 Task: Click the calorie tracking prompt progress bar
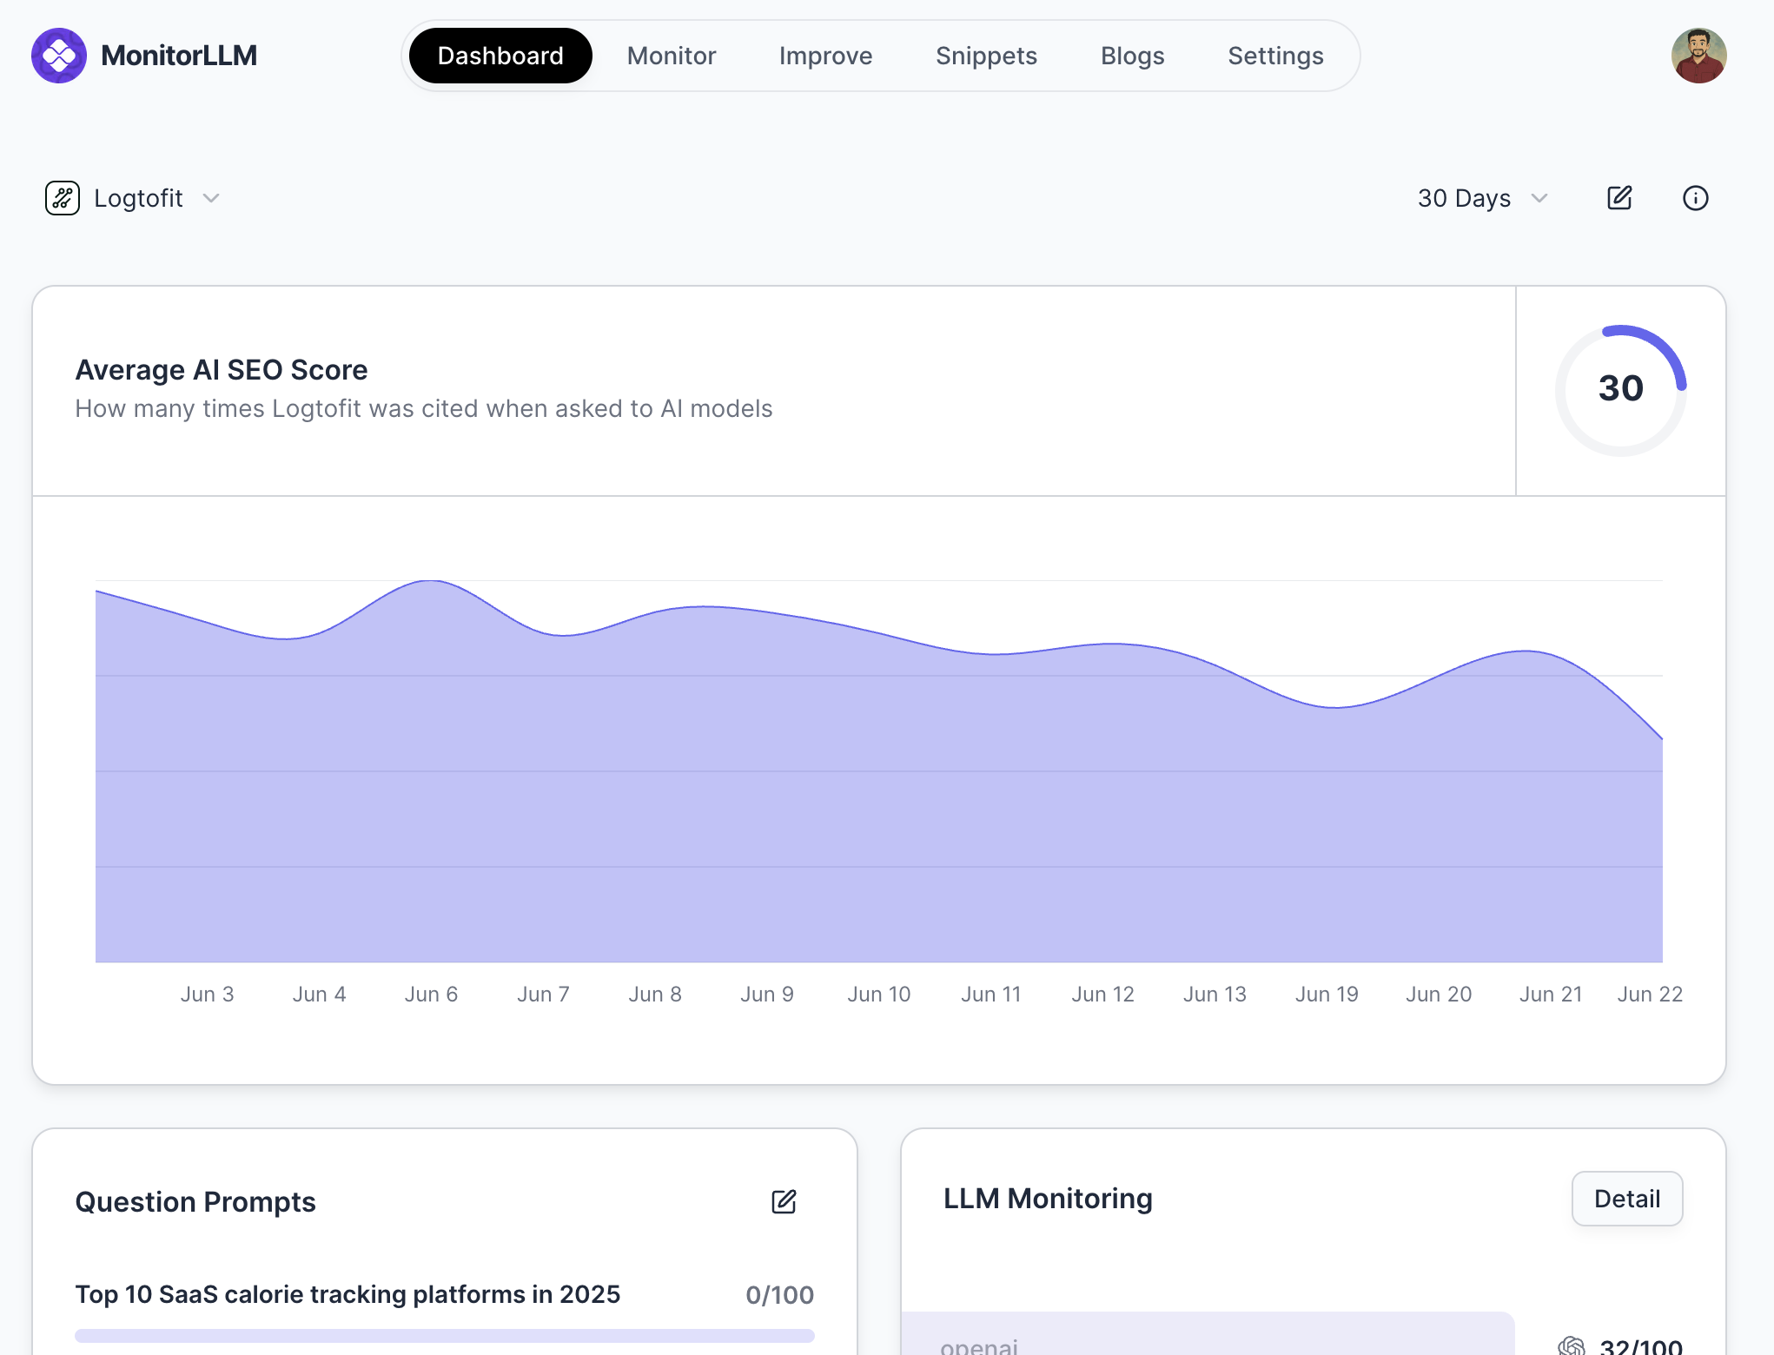[444, 1336]
